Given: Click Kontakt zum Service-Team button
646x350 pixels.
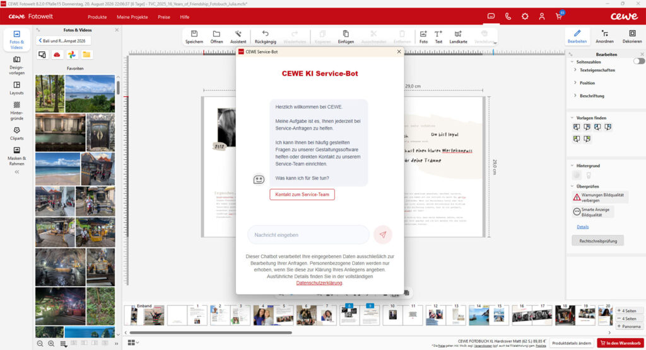Looking at the screenshot, I should (302, 195).
